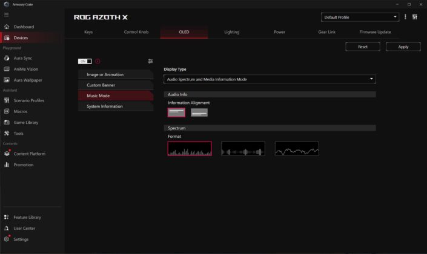Click the Reset button
This screenshot has height=254, width=427.
point(363,47)
